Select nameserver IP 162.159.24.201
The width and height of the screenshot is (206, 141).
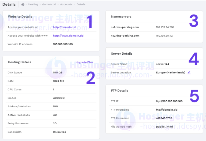tap(165, 27)
